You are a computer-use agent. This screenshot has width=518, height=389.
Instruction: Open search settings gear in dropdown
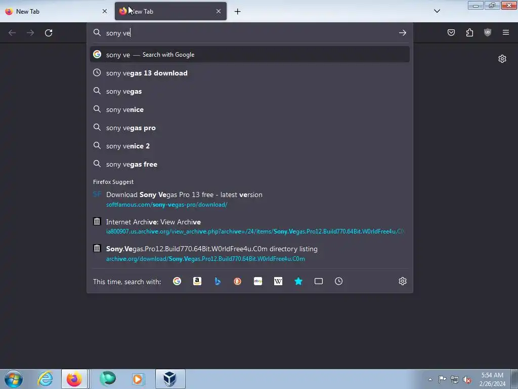[402, 281]
